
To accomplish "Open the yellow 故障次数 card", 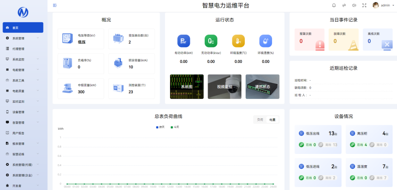I will pyautogui.click(x=343, y=40).
